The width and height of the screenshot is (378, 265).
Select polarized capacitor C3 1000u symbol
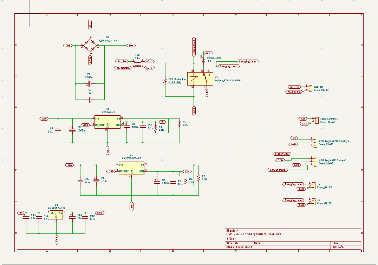(x=157, y=182)
